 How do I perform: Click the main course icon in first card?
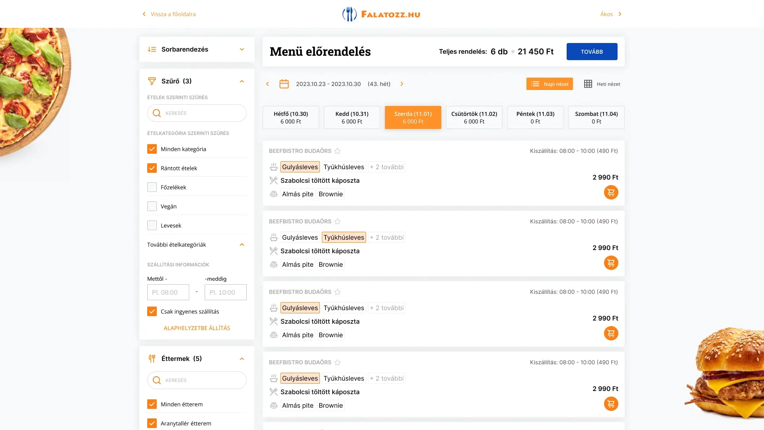(273, 180)
